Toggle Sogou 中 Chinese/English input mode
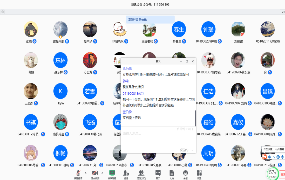This screenshot has width=285, height=180. click(x=270, y=157)
